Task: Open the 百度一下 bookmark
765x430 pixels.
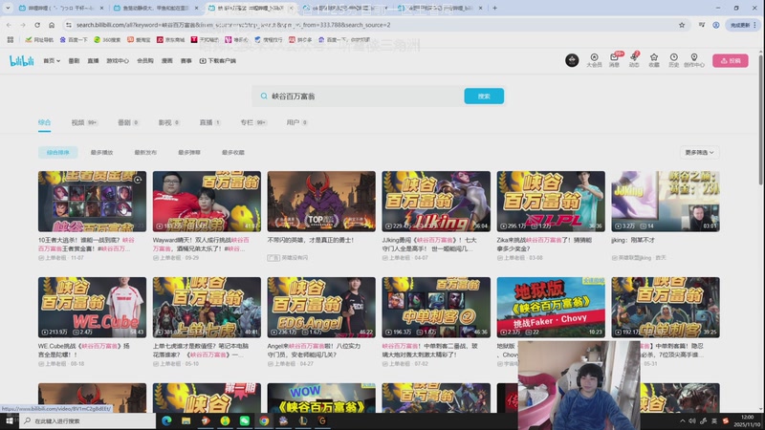Action: (x=74, y=39)
